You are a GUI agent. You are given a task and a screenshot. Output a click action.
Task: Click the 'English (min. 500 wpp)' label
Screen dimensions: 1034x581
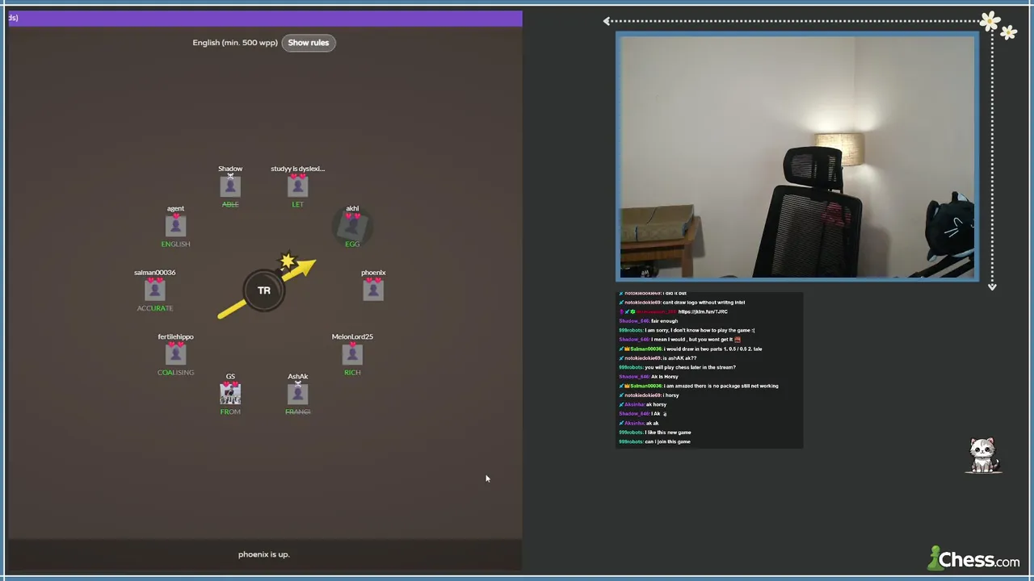coord(235,43)
